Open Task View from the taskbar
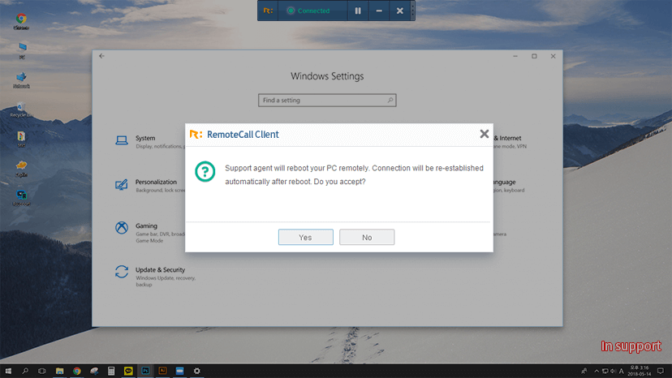Screen dimensions: 672x378 point(42,371)
